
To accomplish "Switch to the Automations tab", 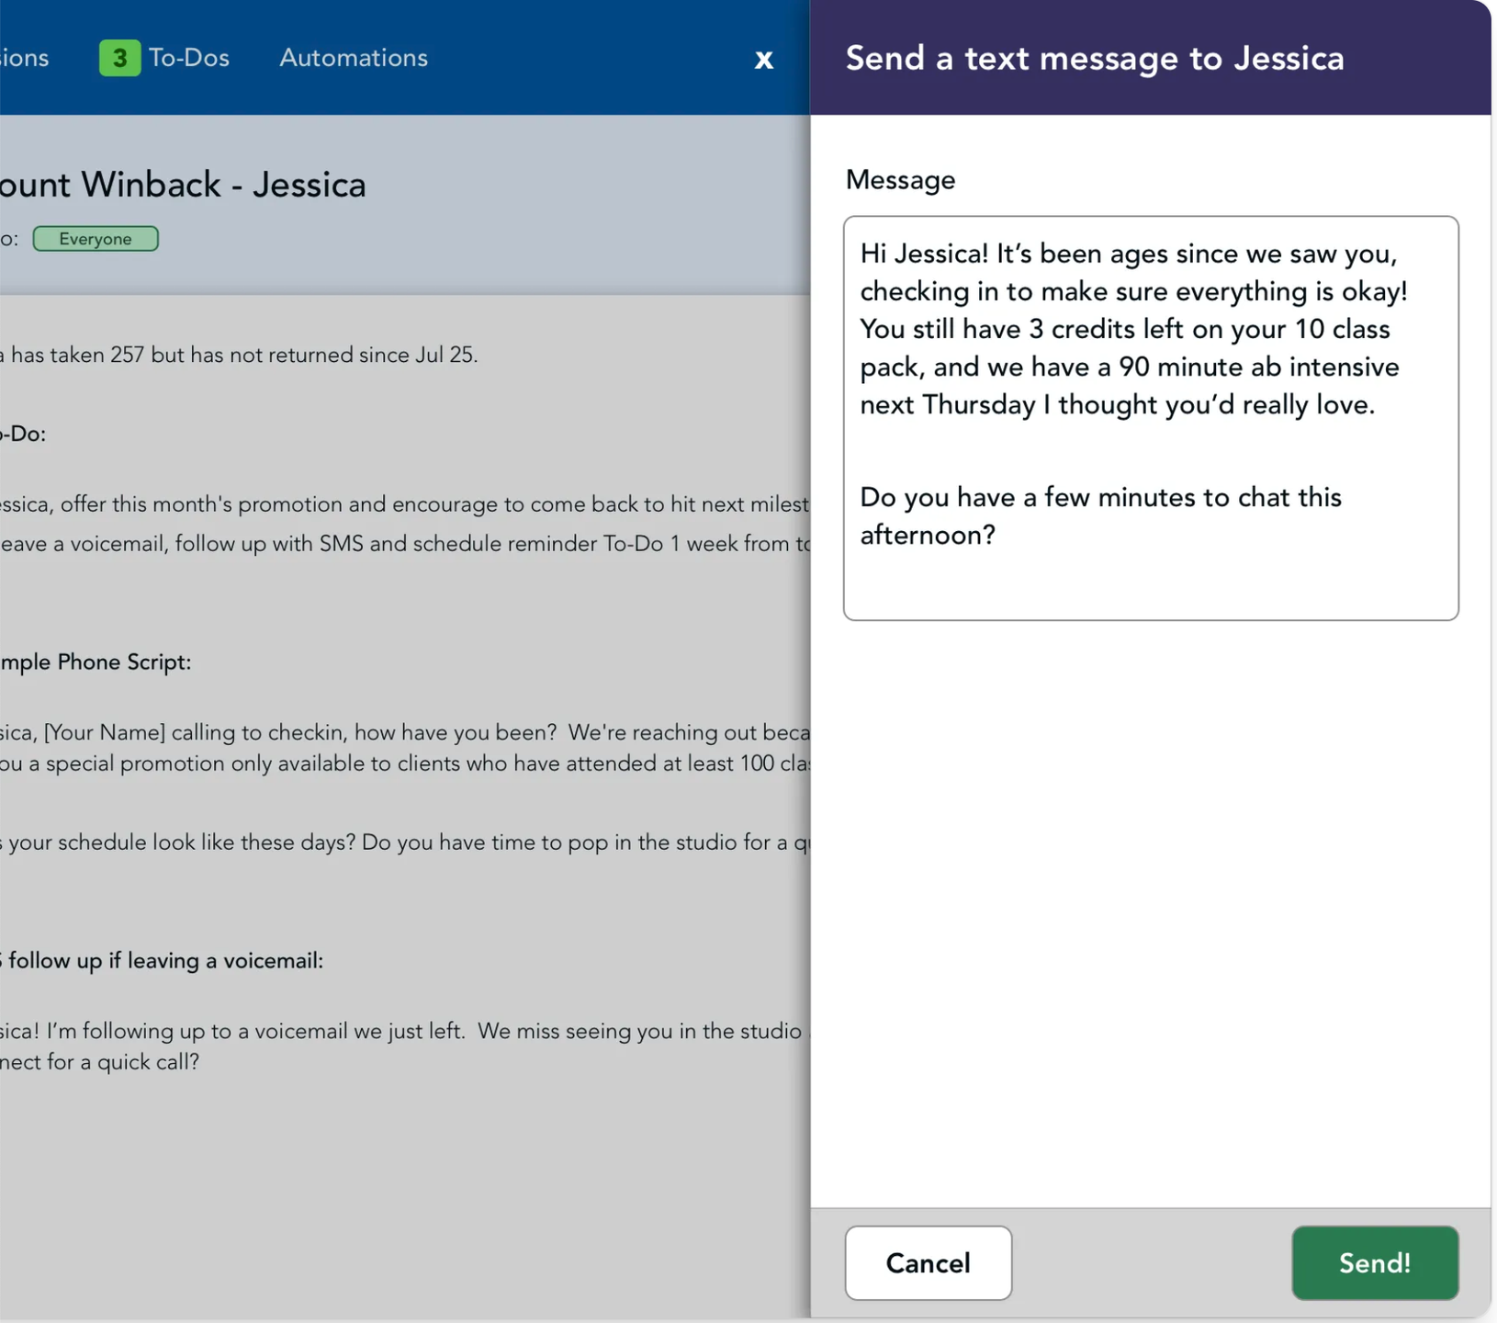I will point(354,58).
